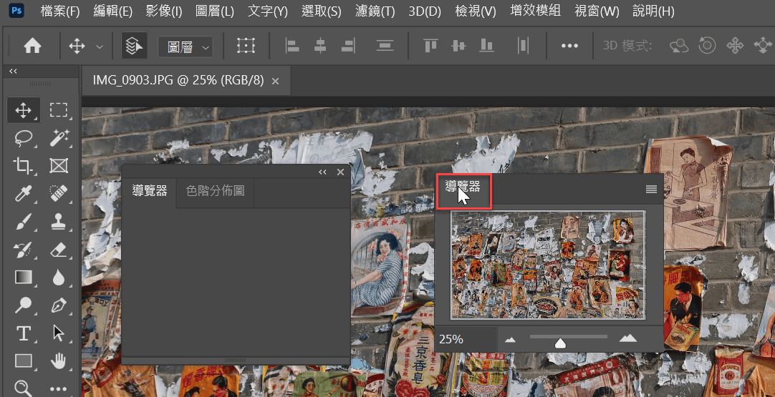Image resolution: width=775 pixels, height=397 pixels.
Task: Align top edges
Action: (x=431, y=46)
